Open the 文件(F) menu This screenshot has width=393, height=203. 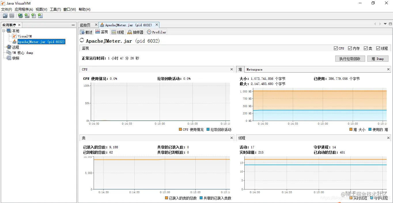(7, 10)
